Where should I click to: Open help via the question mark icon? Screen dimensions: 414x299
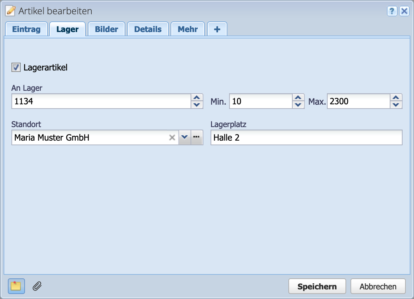pos(392,11)
